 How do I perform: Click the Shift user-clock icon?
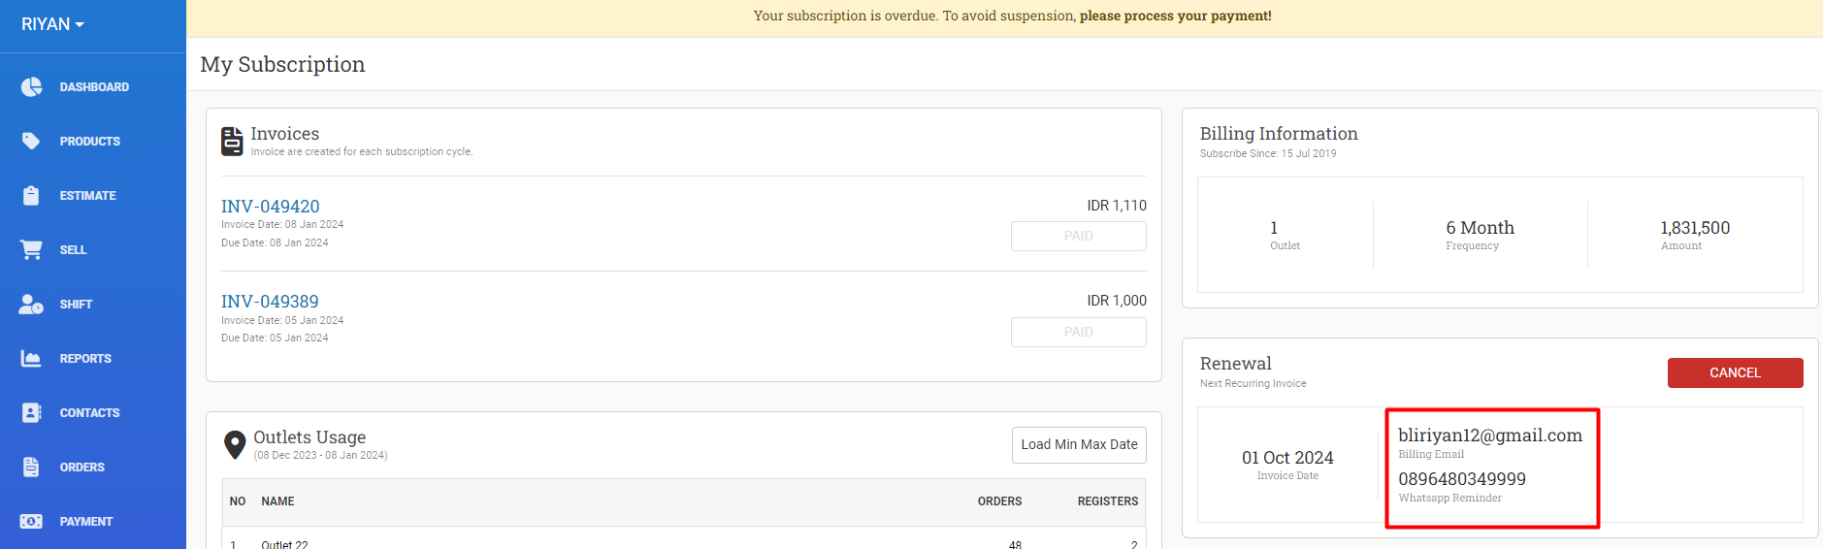pos(31,304)
